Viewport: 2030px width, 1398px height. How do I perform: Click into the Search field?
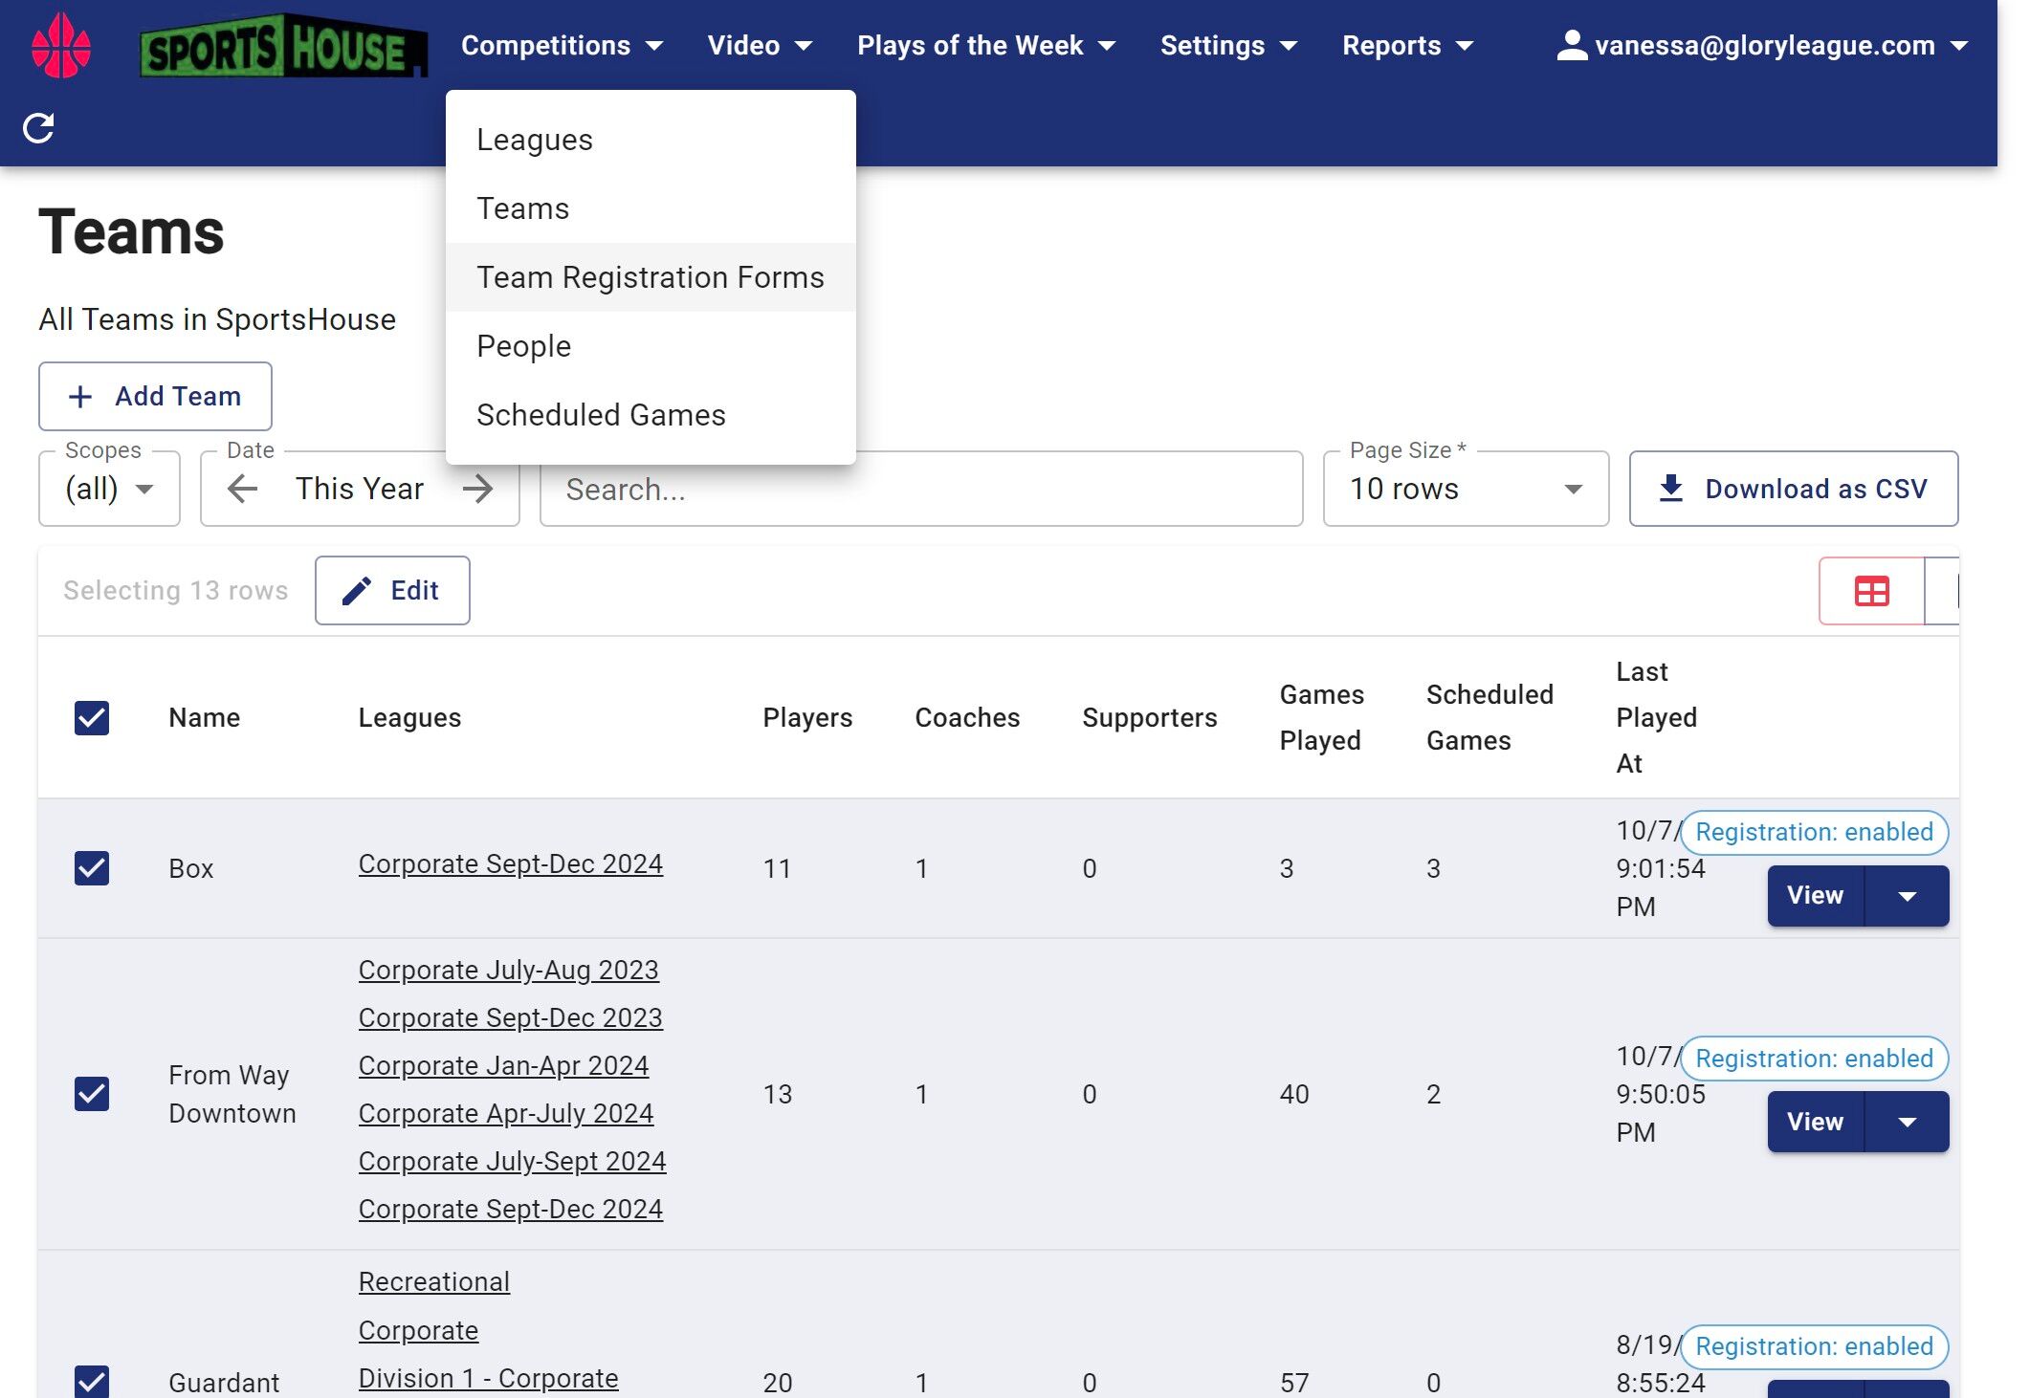pos(920,489)
